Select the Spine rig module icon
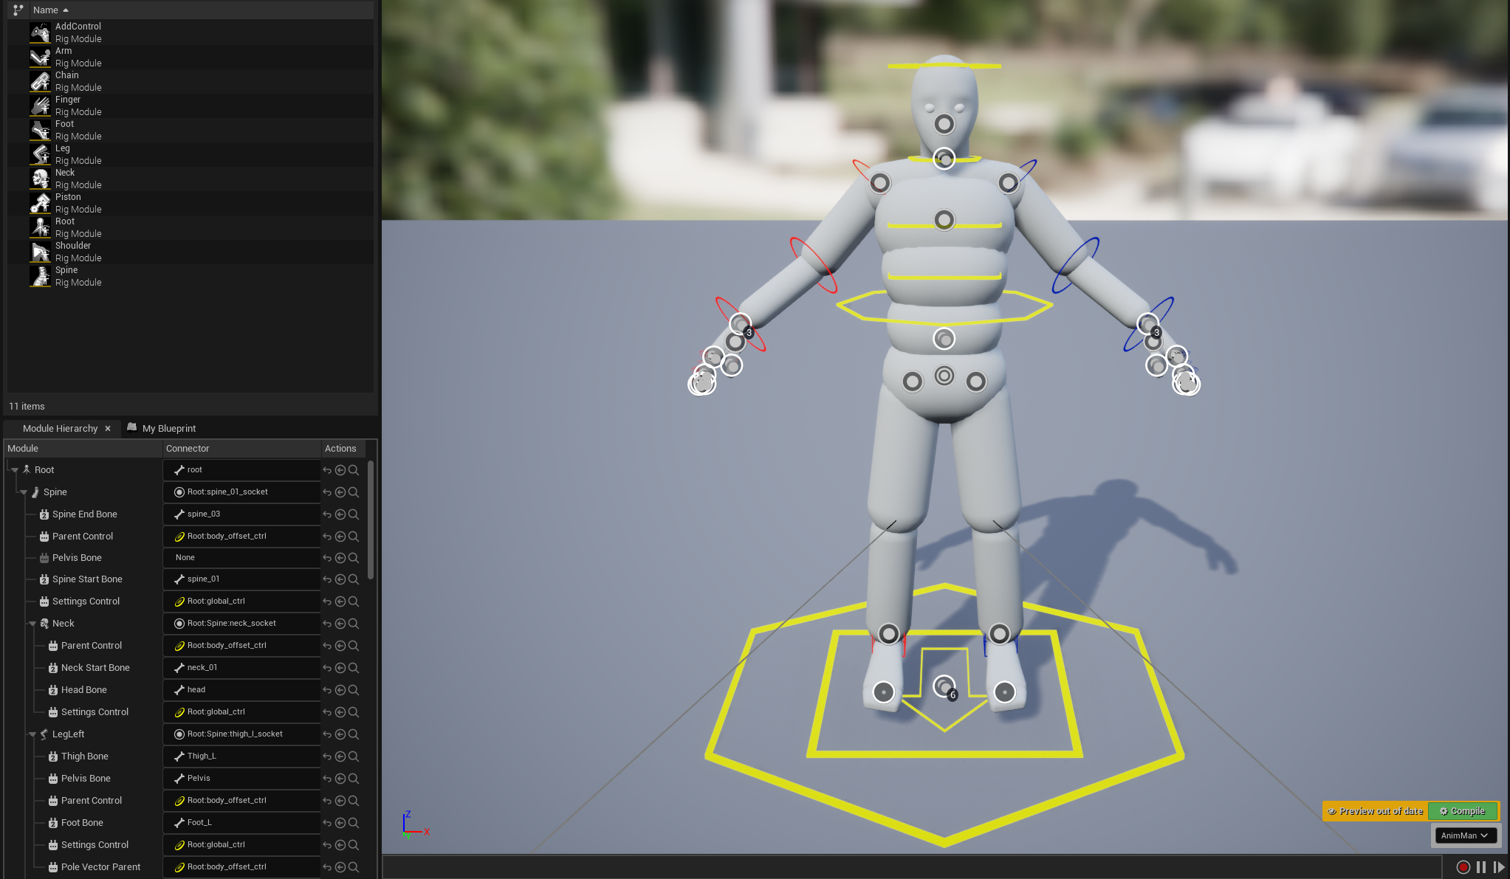The height and width of the screenshot is (879, 1510). click(40, 276)
